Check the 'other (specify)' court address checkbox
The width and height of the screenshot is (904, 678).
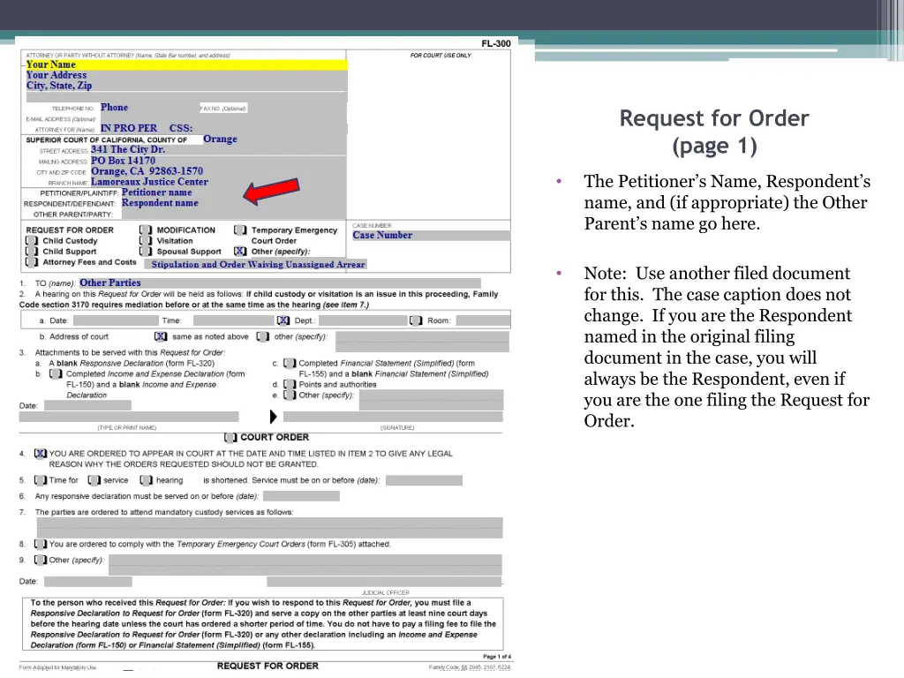click(x=263, y=336)
